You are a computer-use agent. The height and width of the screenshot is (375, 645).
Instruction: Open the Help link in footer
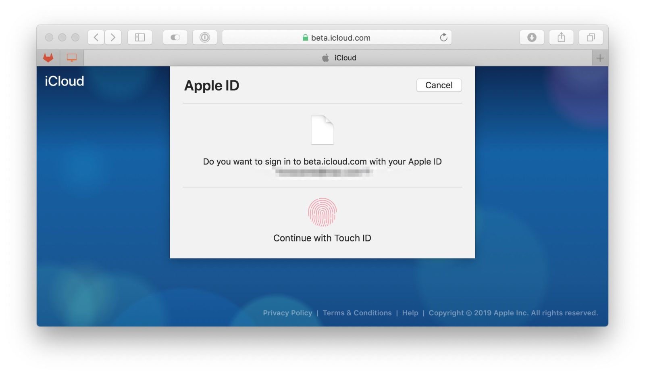click(410, 313)
